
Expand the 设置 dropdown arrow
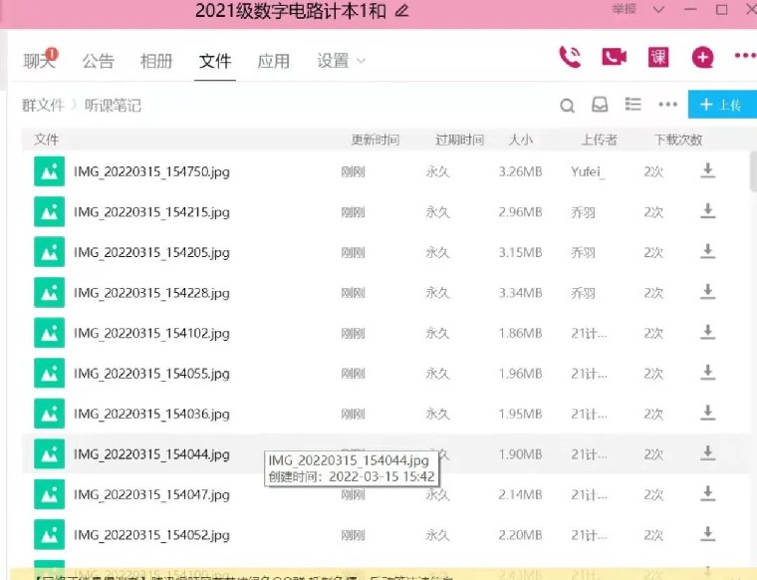pyautogui.click(x=361, y=61)
